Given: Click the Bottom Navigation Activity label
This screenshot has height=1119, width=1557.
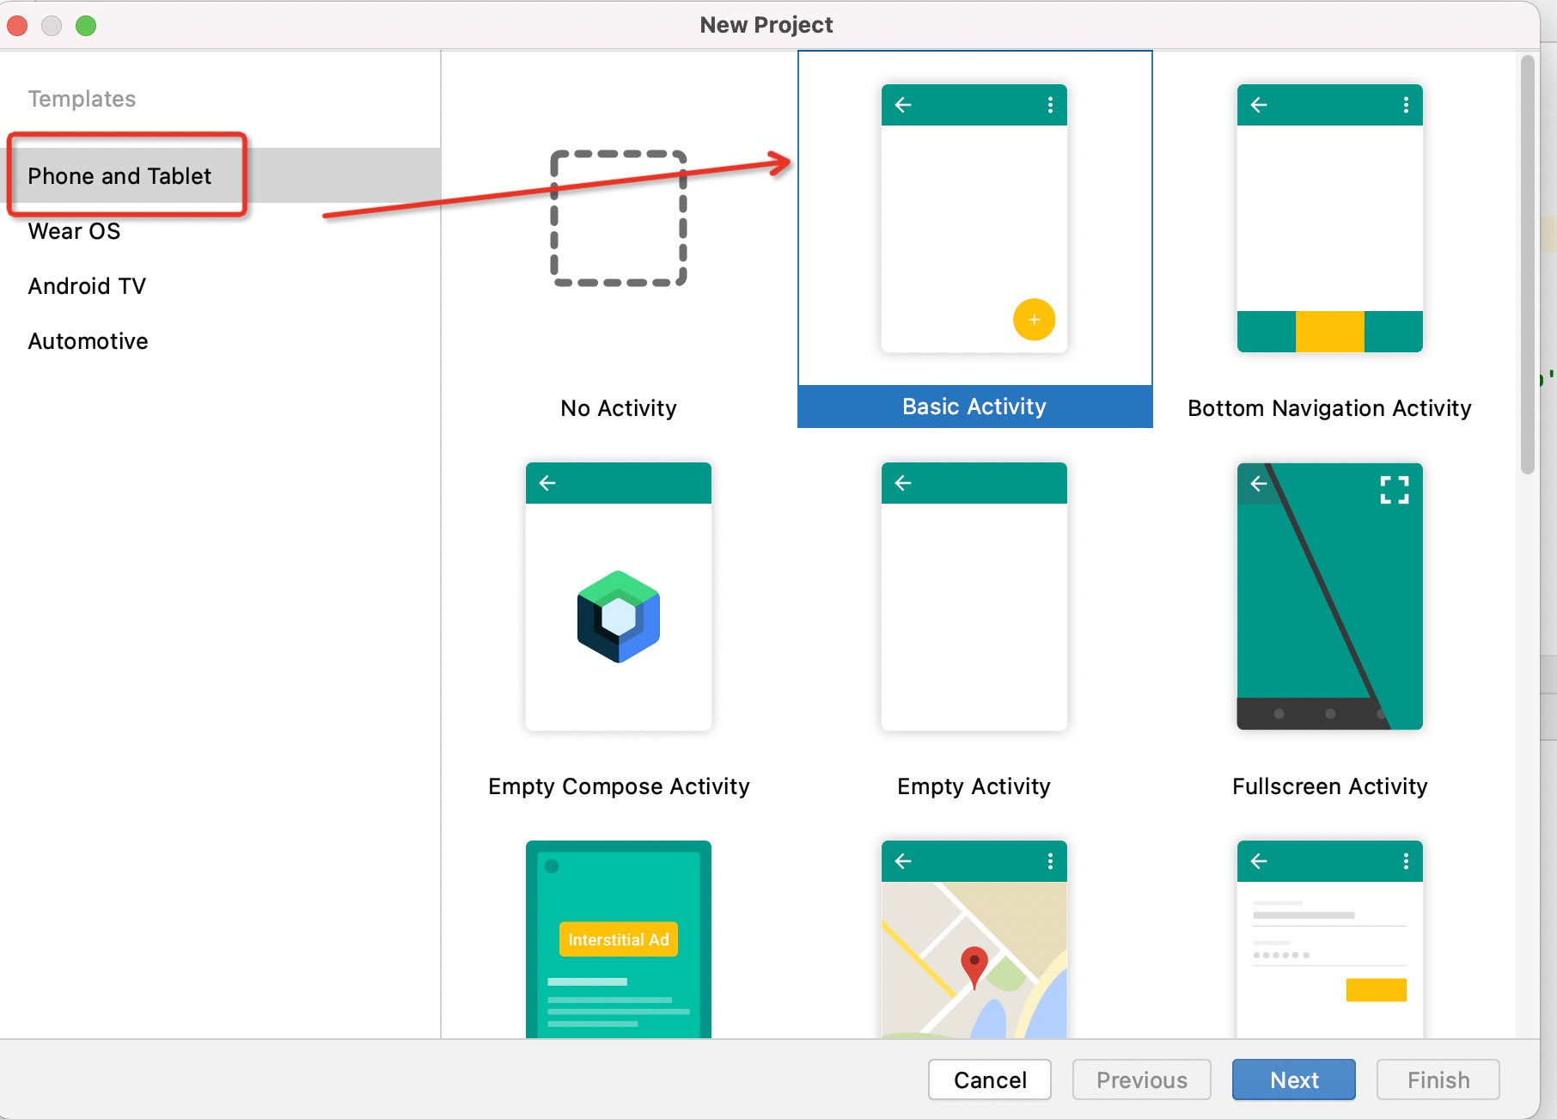Looking at the screenshot, I should pyautogui.click(x=1329, y=408).
